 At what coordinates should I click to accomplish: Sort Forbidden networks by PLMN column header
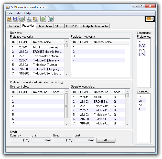[x=84, y=42]
